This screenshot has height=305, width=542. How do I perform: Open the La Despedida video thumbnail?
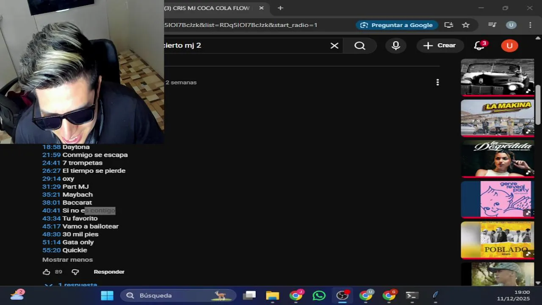498,158
